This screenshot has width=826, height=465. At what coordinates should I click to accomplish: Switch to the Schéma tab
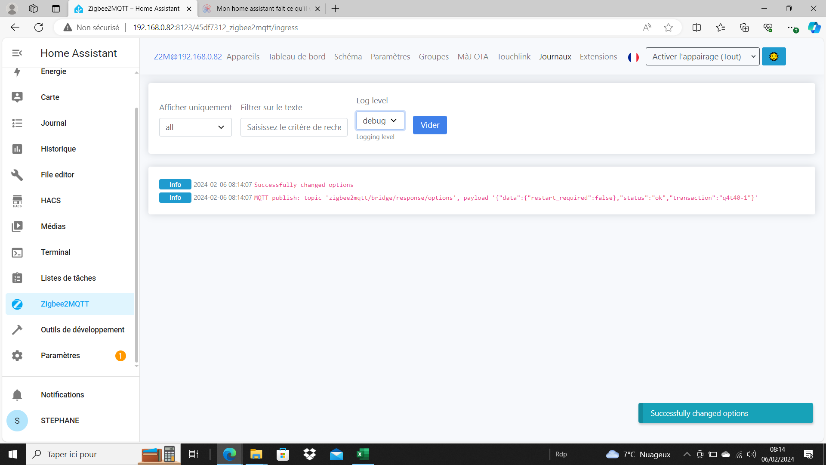coord(348,57)
